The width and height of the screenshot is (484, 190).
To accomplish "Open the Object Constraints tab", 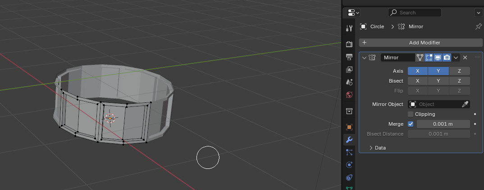I will (349, 177).
